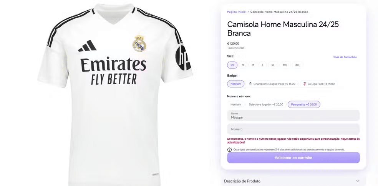Focus the Número input field
The height and width of the screenshot is (186, 378).
(293, 129)
